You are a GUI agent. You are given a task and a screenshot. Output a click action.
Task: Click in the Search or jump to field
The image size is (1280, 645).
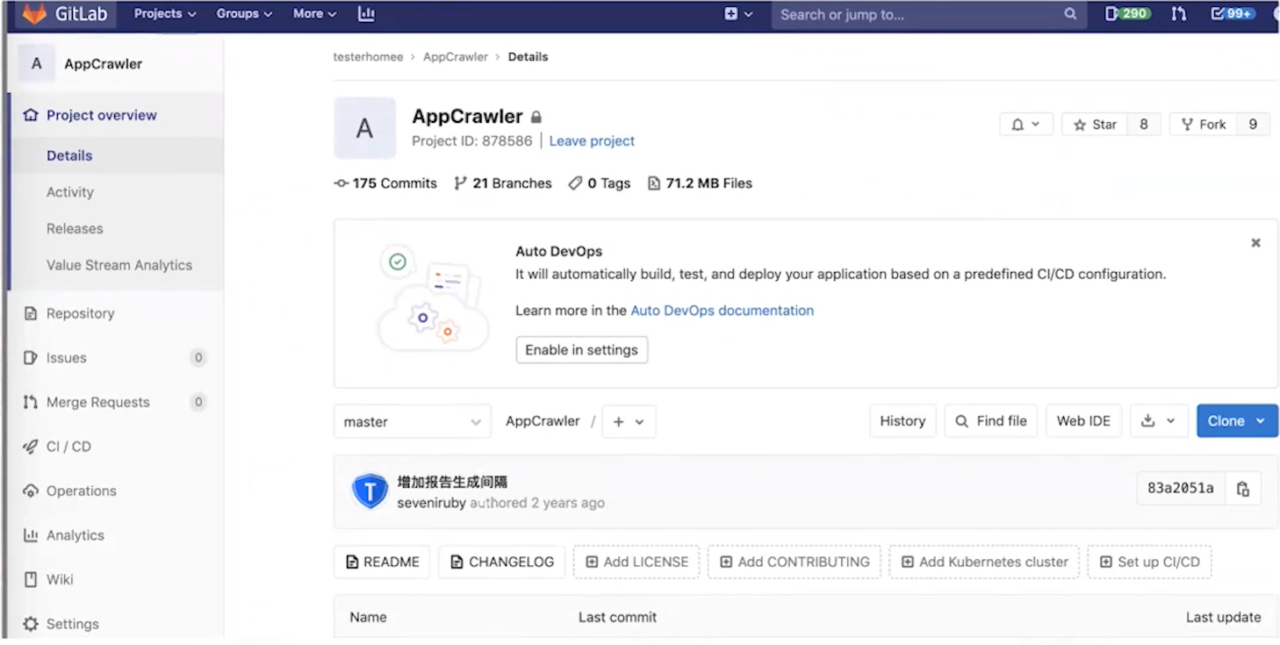pos(929,14)
